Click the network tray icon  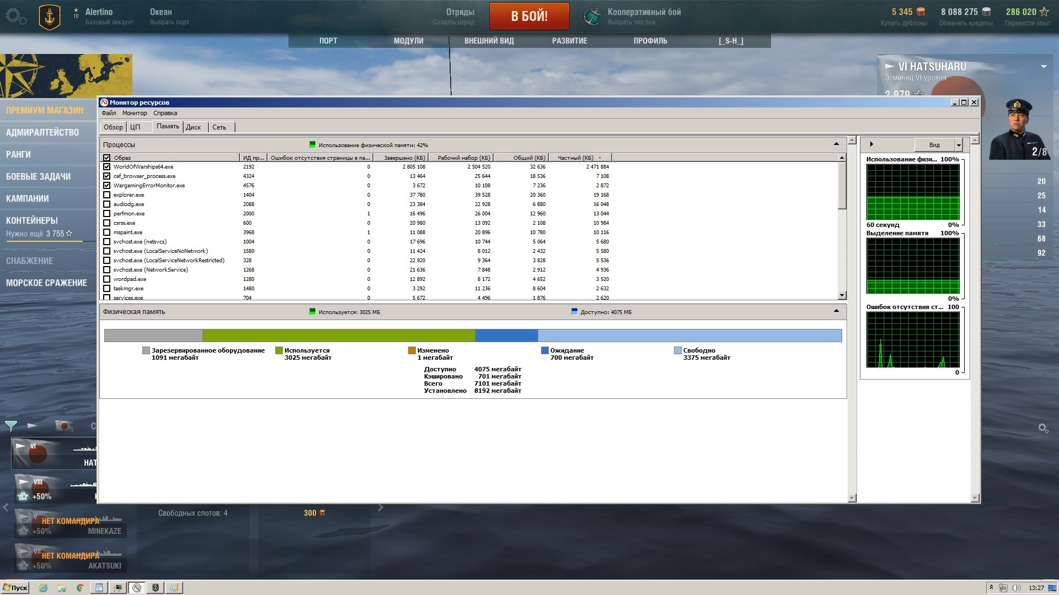click(x=1003, y=588)
